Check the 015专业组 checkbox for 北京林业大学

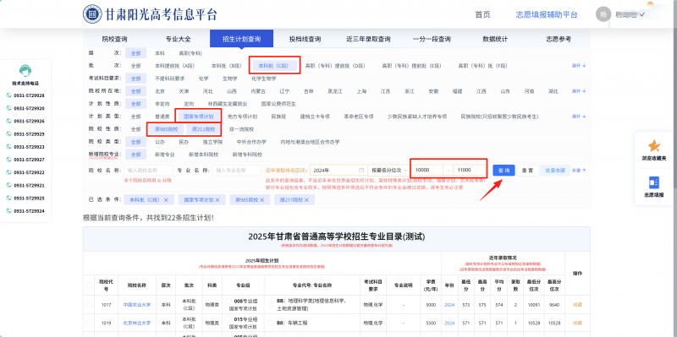[228, 319]
